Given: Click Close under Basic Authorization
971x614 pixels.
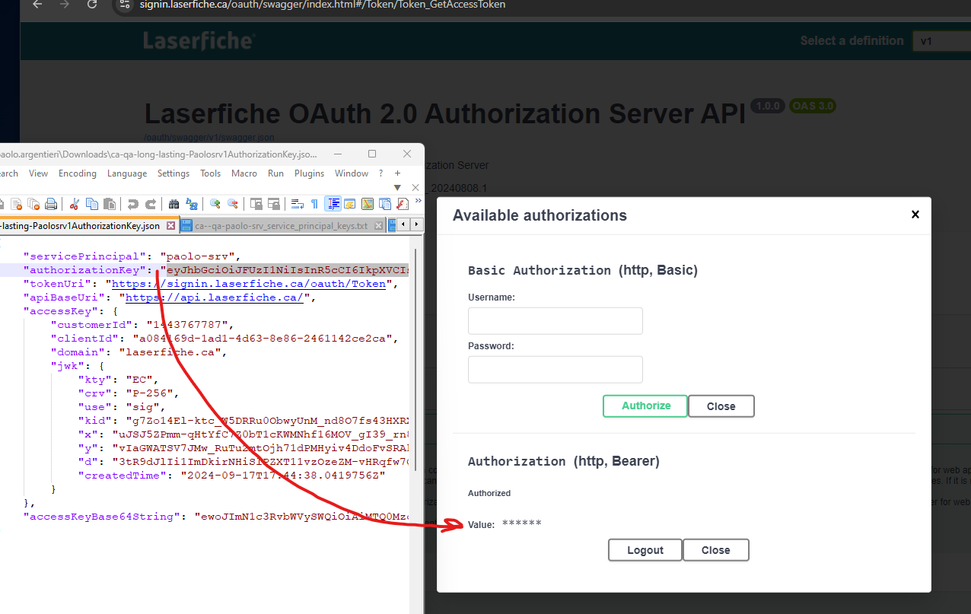Looking at the screenshot, I should (721, 406).
